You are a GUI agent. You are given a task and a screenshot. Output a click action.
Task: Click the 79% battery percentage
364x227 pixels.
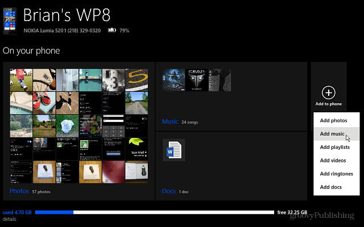click(x=124, y=30)
